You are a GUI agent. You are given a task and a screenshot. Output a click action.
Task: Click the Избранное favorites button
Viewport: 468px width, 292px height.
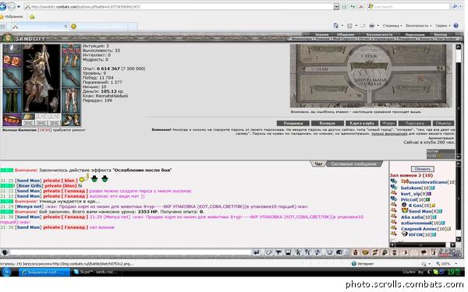coord(12,16)
